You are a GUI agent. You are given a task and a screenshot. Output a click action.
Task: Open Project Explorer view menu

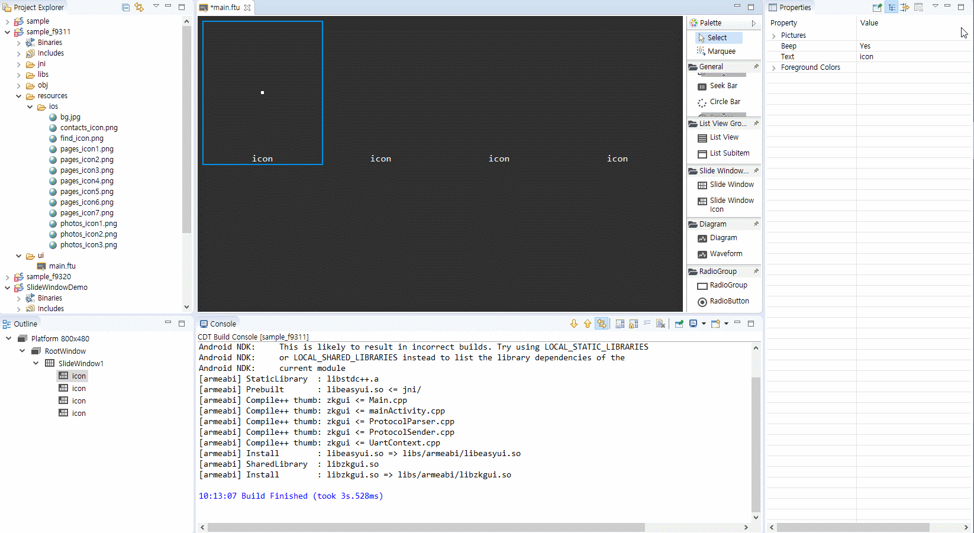click(x=156, y=6)
